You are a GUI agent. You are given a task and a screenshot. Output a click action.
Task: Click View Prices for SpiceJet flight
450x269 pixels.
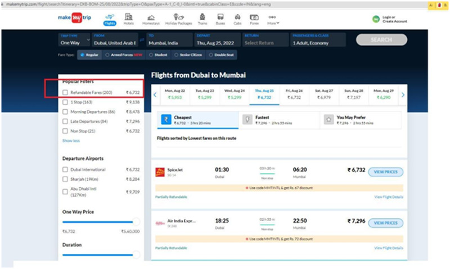click(x=385, y=172)
